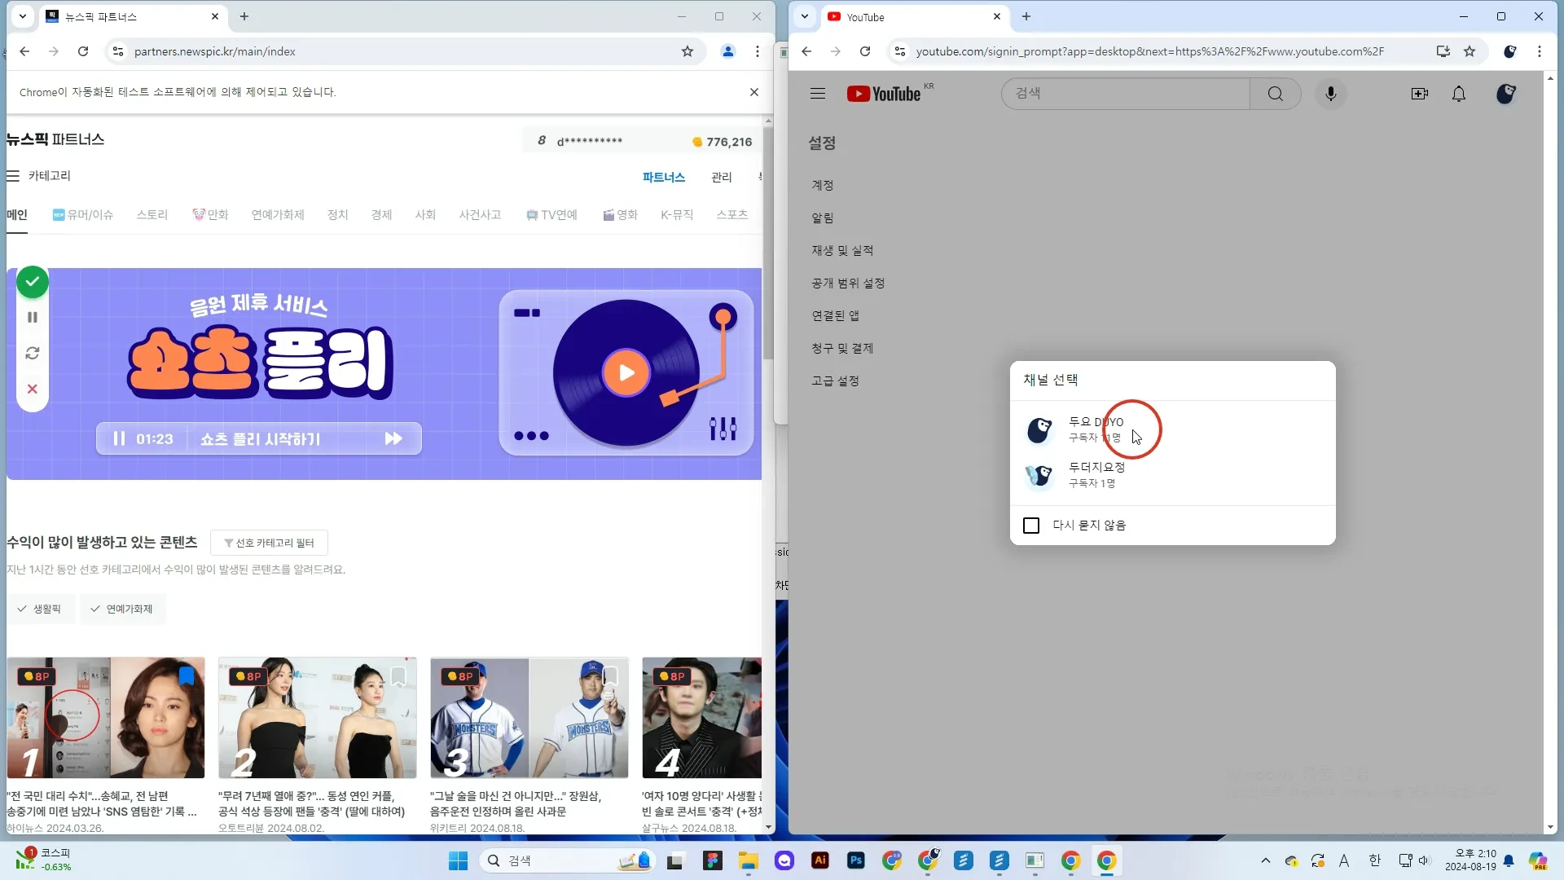Screen dimensions: 1564x880
Task: Open Windows Start menu
Action: [459, 860]
